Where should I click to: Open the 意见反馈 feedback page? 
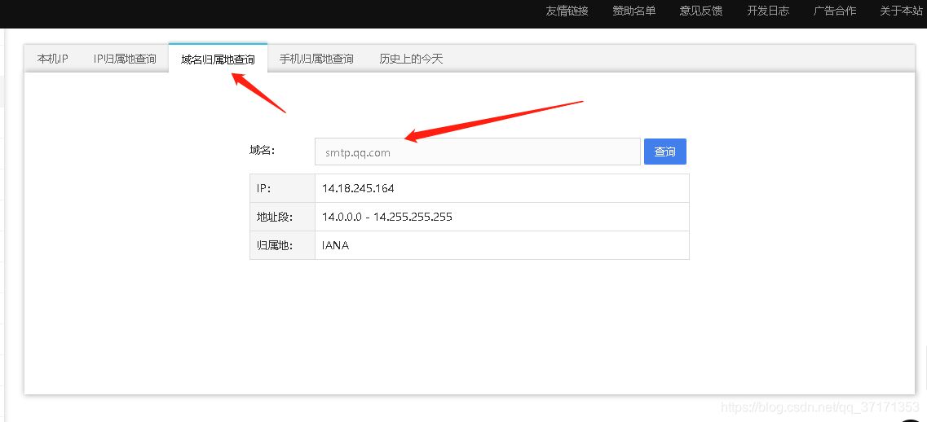(700, 11)
